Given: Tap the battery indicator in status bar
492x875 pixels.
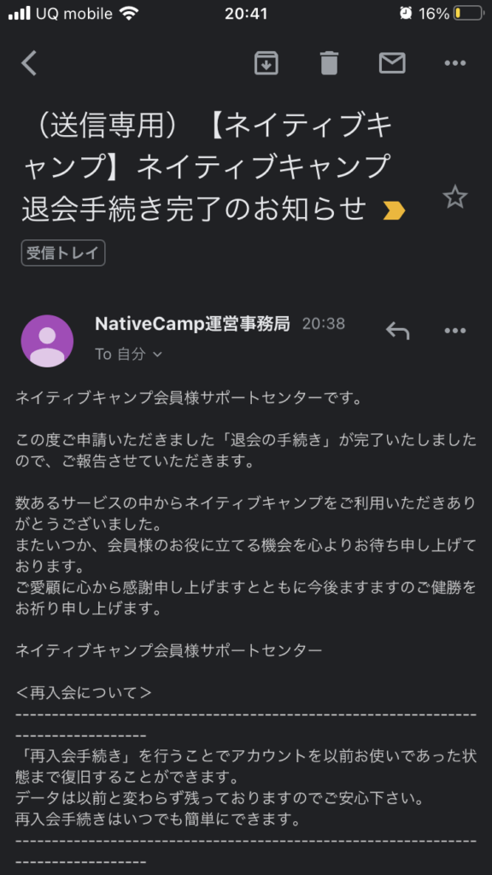Looking at the screenshot, I should (x=468, y=14).
